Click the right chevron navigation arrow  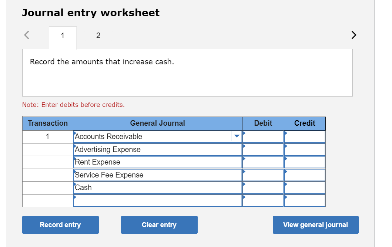354,35
